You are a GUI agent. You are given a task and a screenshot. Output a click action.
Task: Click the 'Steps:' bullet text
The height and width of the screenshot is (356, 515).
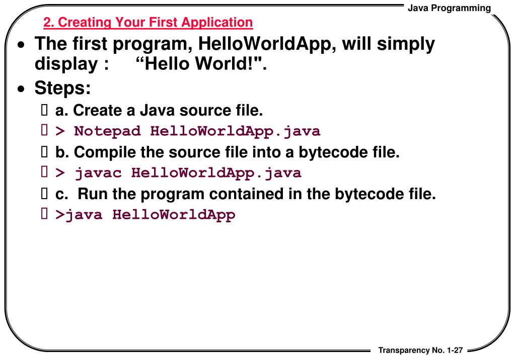[x=62, y=88]
